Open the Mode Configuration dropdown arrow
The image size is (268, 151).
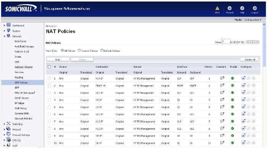[x=260, y=20]
